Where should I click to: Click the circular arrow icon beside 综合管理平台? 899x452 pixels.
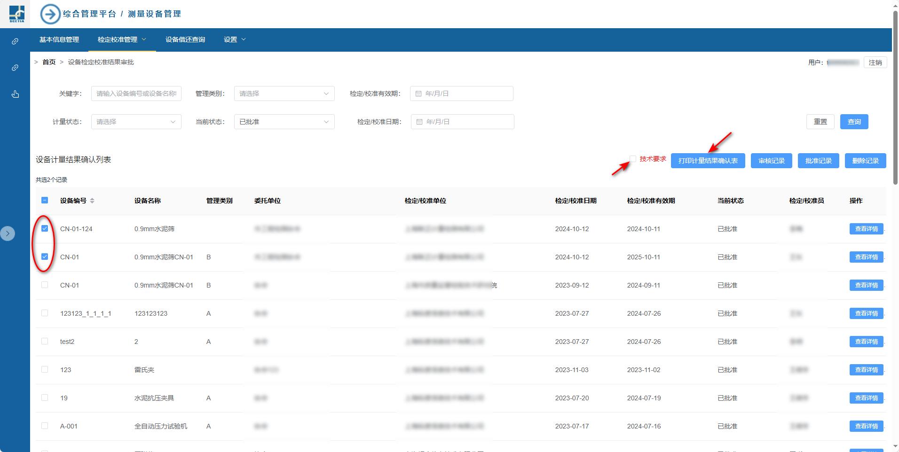tap(50, 14)
